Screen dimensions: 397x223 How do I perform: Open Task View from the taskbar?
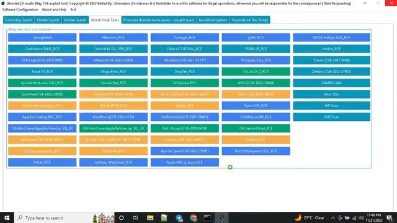(135, 217)
